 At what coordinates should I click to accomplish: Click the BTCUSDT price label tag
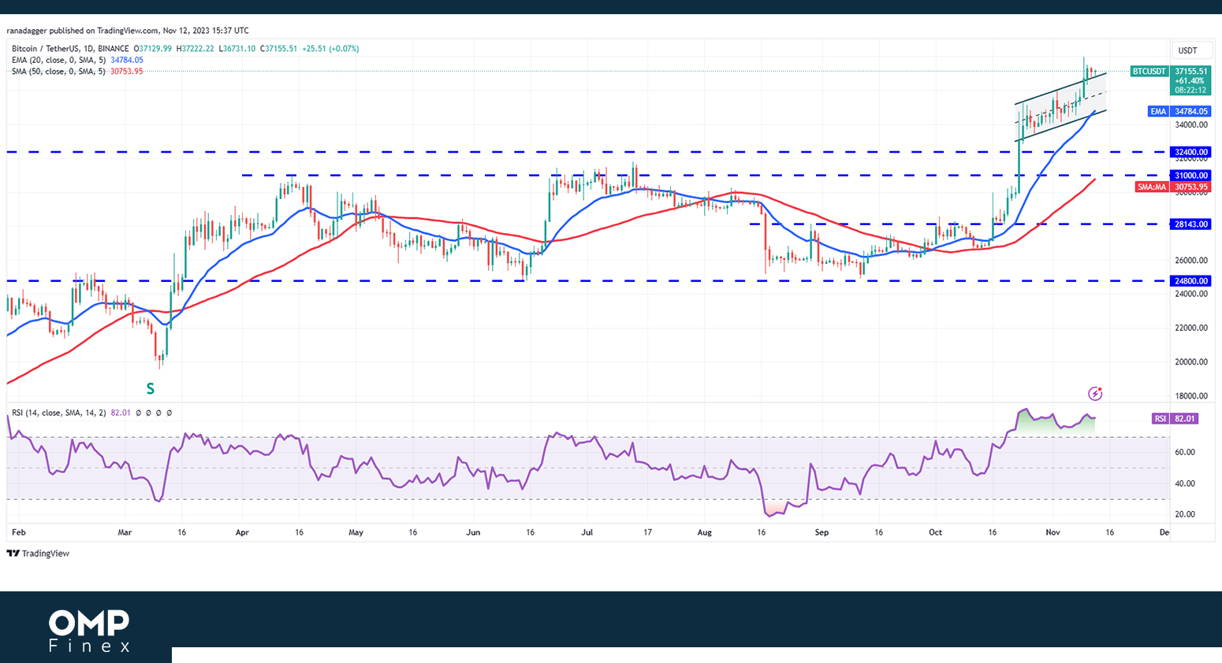[x=1149, y=72]
